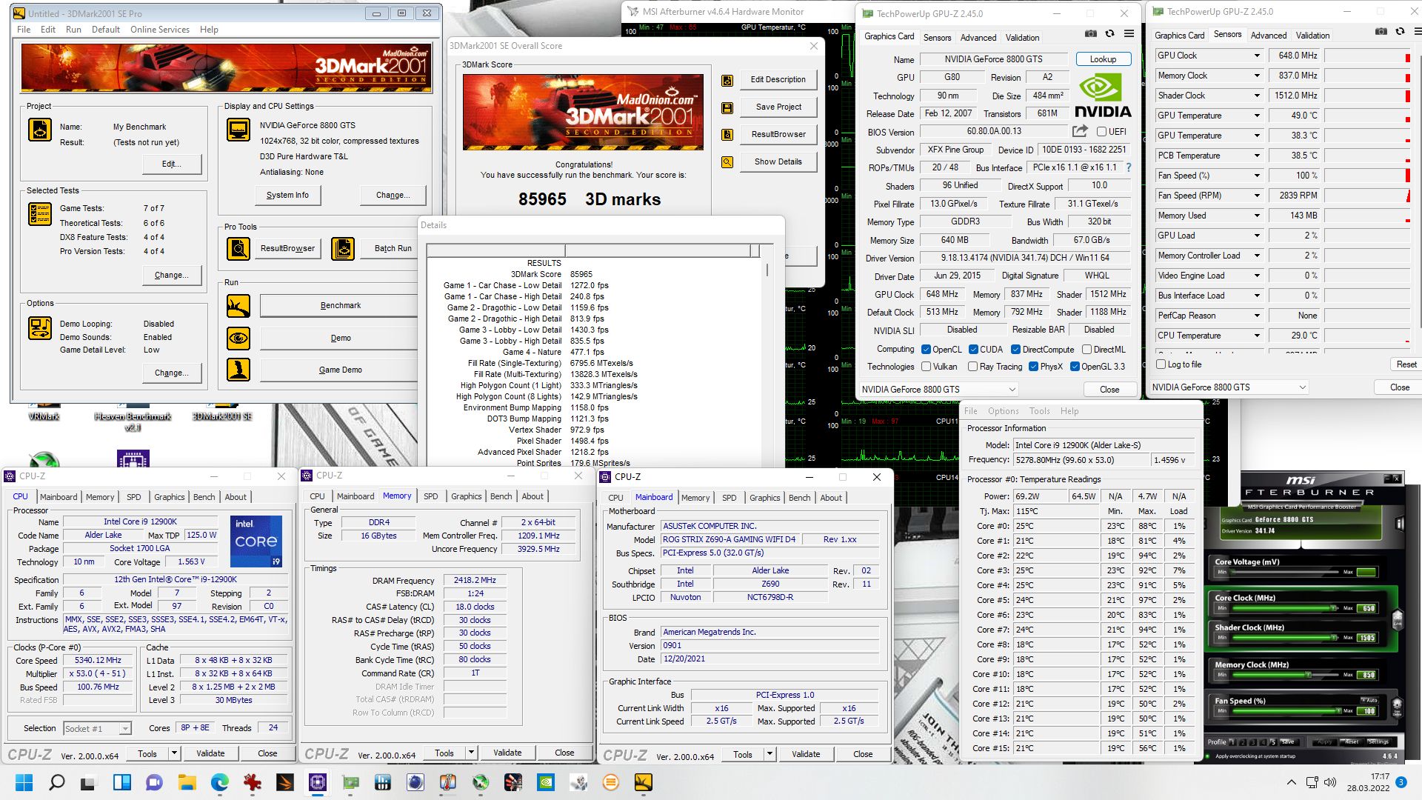The width and height of the screenshot is (1422, 800).
Task: Open the Memory Clock sensor dropdown
Action: [1257, 76]
